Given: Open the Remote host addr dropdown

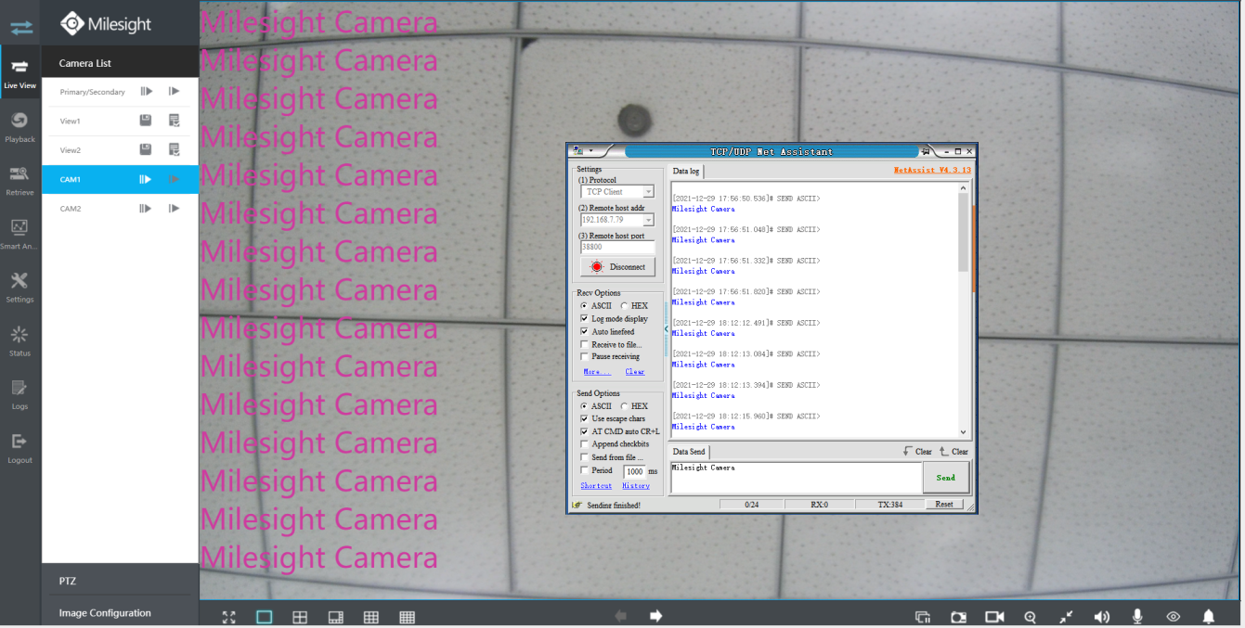Looking at the screenshot, I should [x=648, y=220].
